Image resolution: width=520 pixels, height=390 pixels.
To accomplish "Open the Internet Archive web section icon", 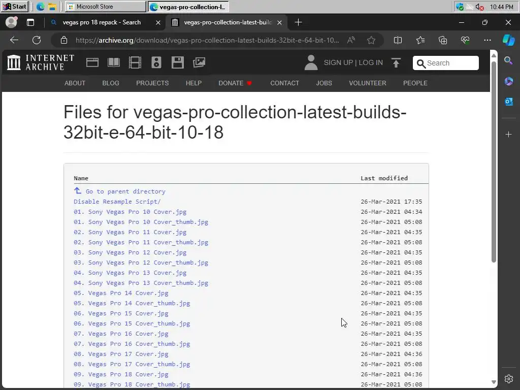I will tap(92, 62).
